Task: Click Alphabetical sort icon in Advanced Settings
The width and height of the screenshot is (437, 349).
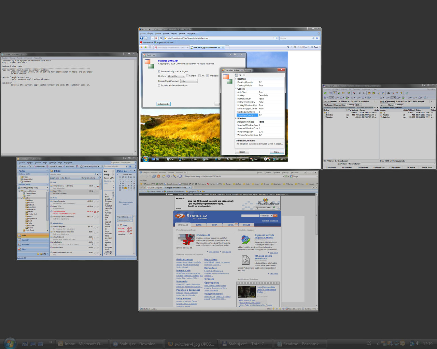Action: tap(240, 75)
